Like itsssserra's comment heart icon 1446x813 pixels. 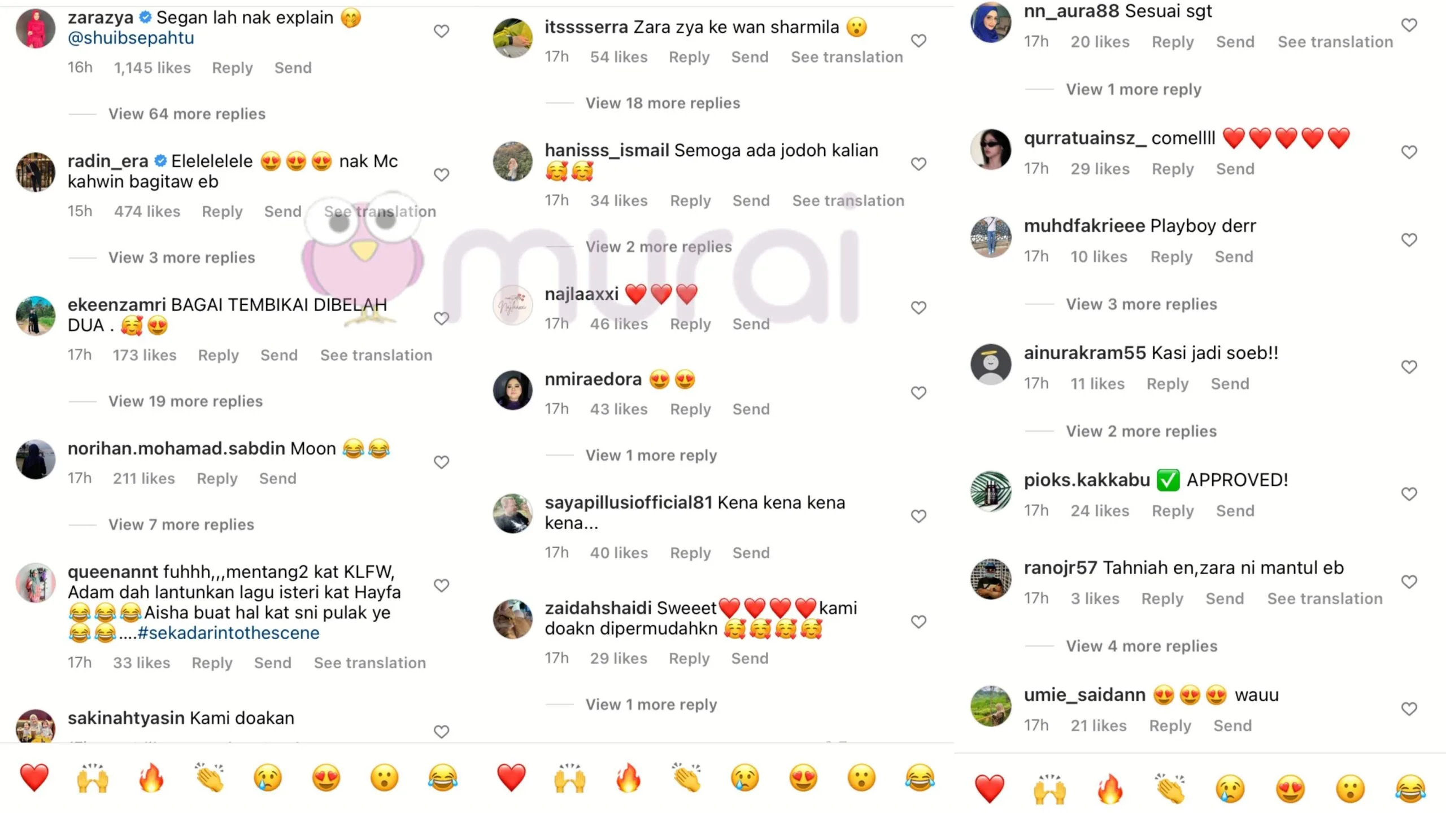pos(918,41)
